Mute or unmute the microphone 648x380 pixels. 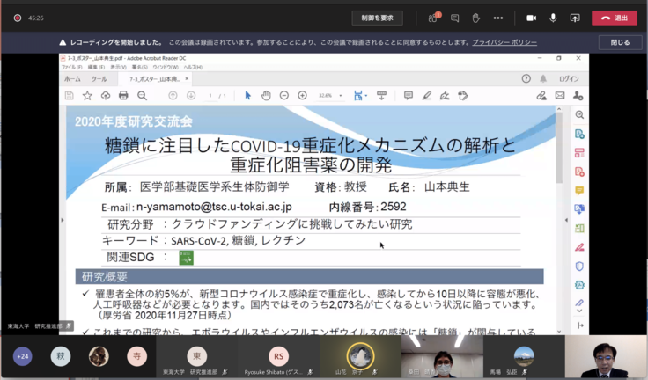[554, 18]
